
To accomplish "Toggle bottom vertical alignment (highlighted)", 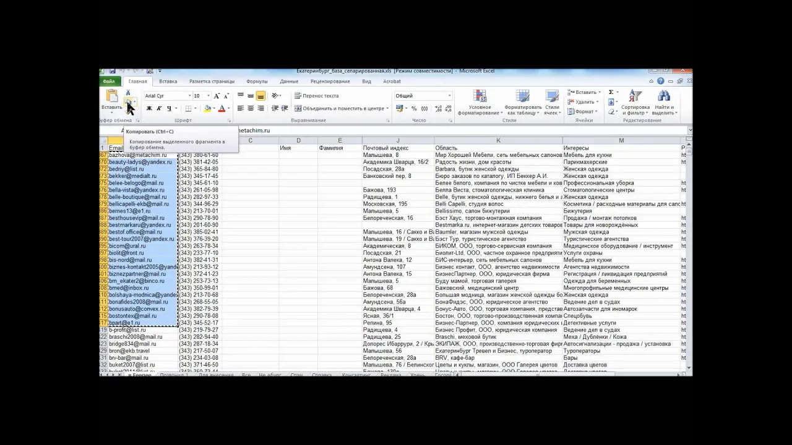I will 260,96.
